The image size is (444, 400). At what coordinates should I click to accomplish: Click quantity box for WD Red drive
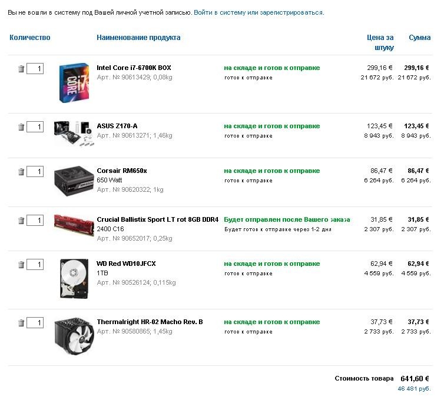35,265
